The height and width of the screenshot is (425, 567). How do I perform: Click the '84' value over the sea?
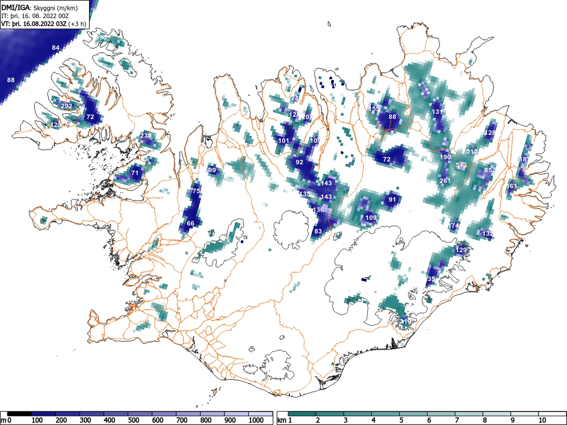point(56,48)
